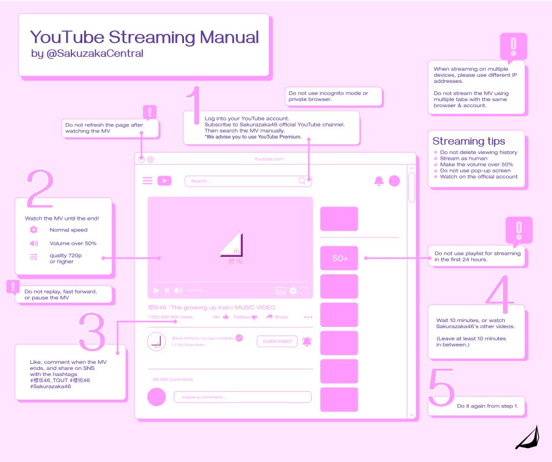
Task: Click the scrollbar thumb handle
Action: point(411,187)
